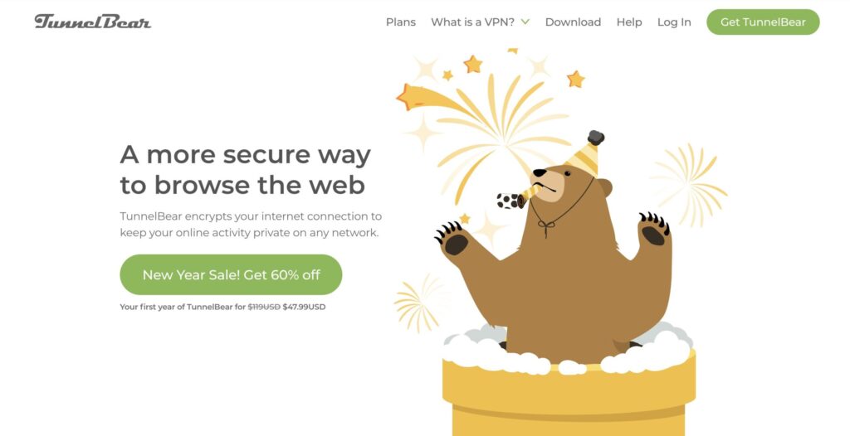
Task: Click New Year Sale! Get 60% off button
Action: point(231,274)
